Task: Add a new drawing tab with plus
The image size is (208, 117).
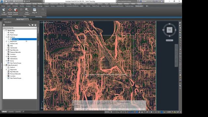Action: click(31, 19)
